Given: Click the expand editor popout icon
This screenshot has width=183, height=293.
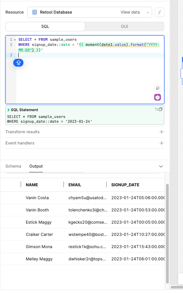Looking at the screenshot, I should pos(158,88).
